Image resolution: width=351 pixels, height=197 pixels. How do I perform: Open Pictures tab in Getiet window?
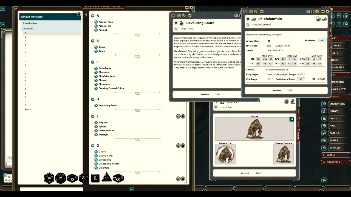pos(298,136)
